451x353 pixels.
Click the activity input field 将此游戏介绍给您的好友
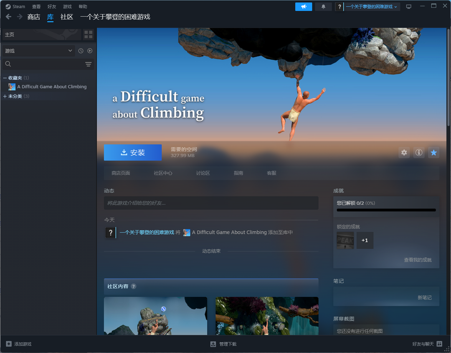(211, 203)
